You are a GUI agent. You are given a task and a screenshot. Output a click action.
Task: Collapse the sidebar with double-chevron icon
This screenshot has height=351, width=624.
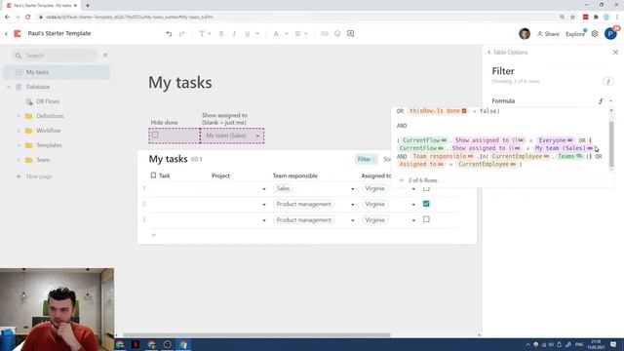tap(105, 56)
